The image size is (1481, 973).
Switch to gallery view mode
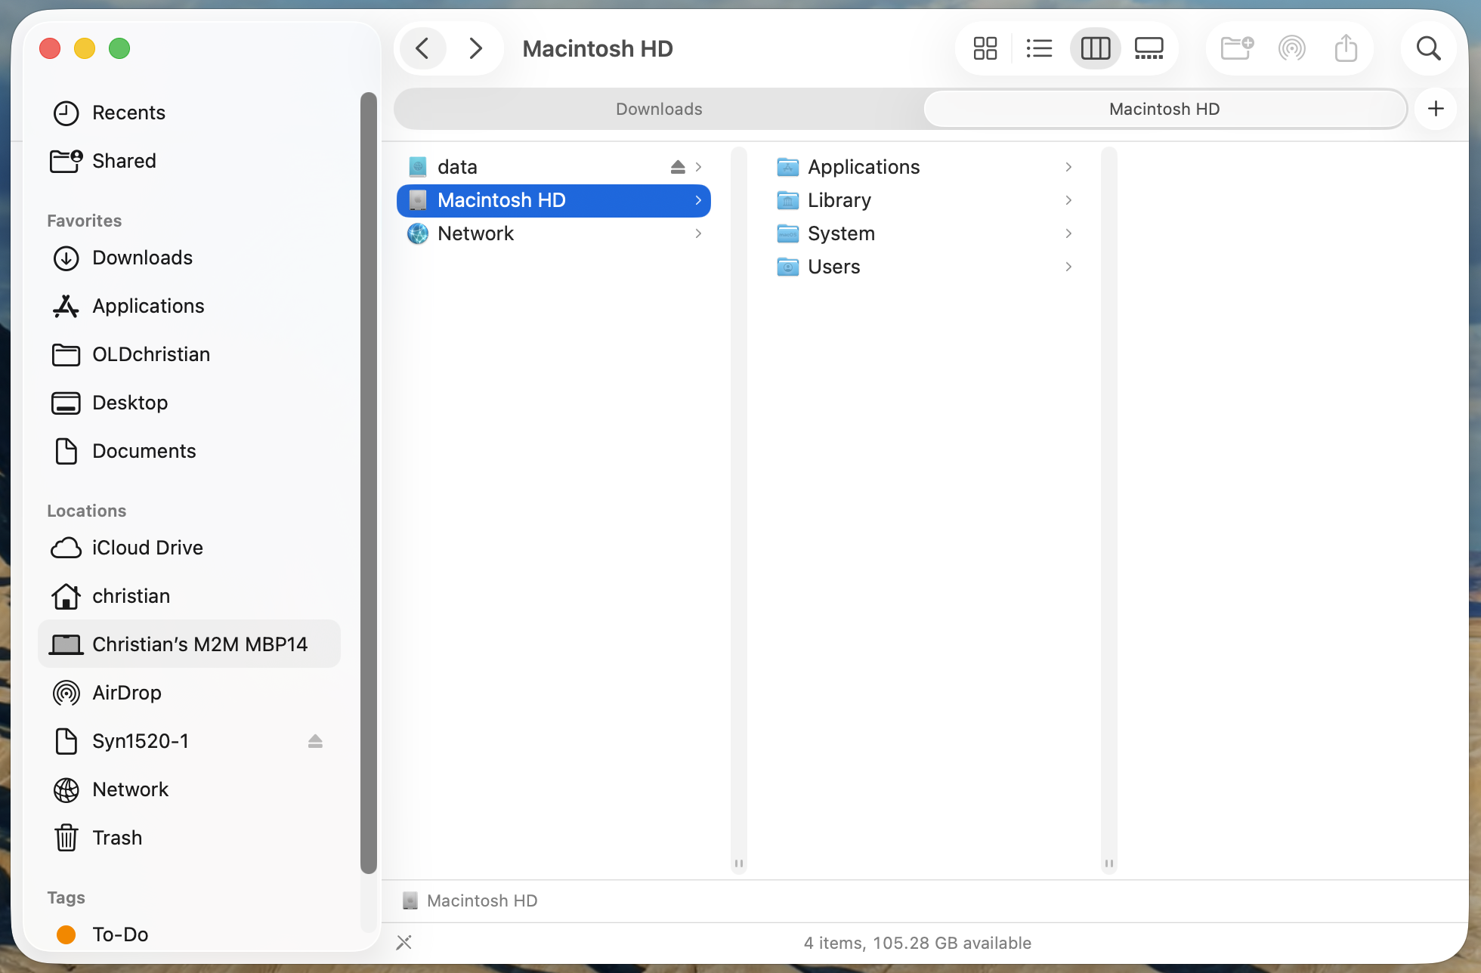point(1149,49)
